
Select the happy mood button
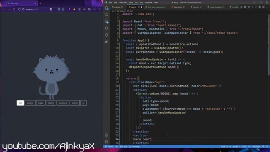[x=41, y=103]
